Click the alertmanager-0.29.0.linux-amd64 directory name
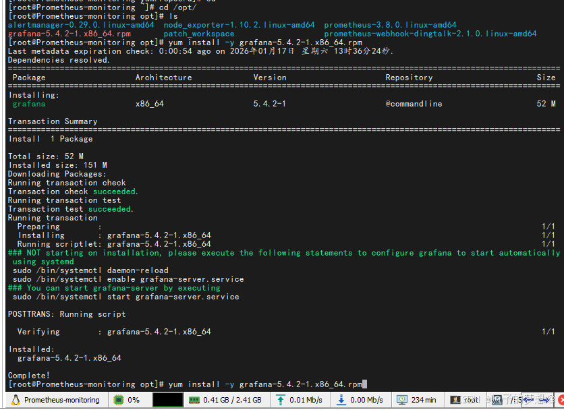 tap(81, 25)
